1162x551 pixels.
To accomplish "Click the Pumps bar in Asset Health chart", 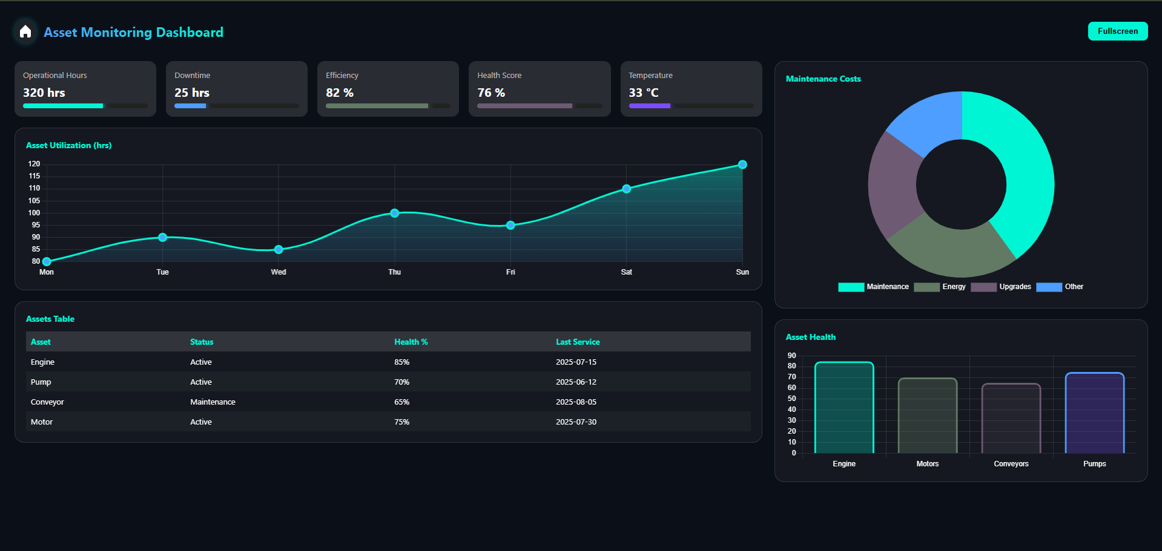I will tap(1094, 413).
